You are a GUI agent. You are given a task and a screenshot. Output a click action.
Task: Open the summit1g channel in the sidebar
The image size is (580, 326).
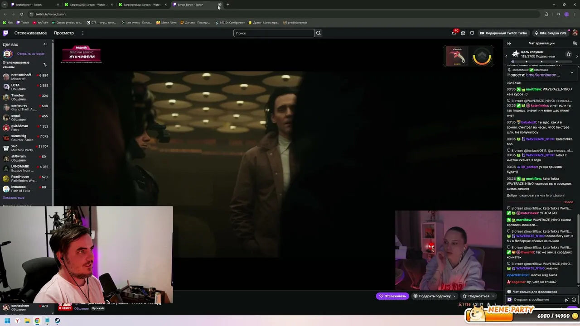pos(26,138)
